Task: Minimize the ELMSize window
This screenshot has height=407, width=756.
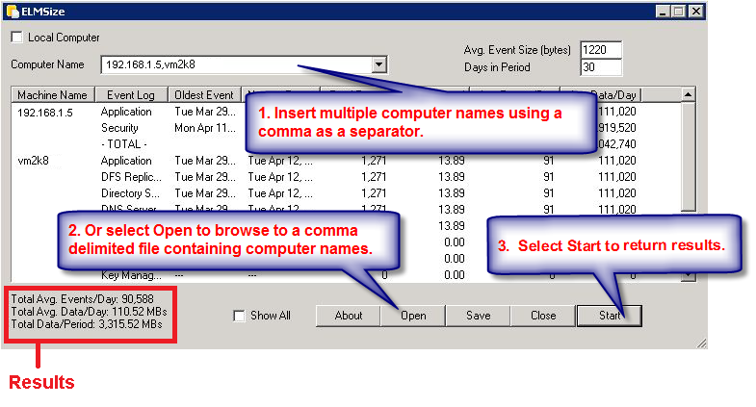Action: tap(663, 12)
